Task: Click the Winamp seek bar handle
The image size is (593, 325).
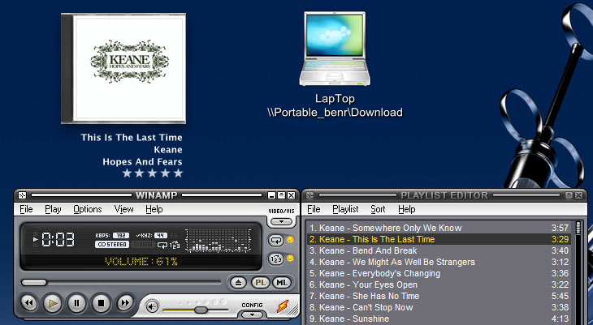Action: (x=34, y=282)
